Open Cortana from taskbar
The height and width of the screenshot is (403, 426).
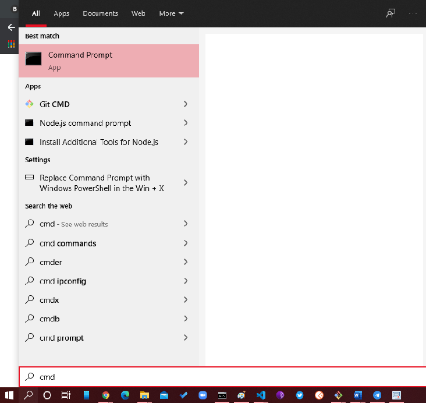pyautogui.click(x=47, y=395)
